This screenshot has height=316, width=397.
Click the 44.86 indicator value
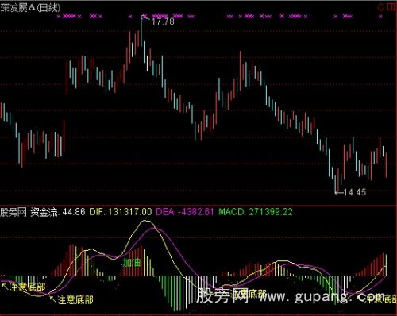pyautogui.click(x=74, y=212)
